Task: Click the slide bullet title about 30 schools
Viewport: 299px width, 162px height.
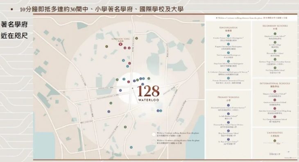Action: click(102, 9)
